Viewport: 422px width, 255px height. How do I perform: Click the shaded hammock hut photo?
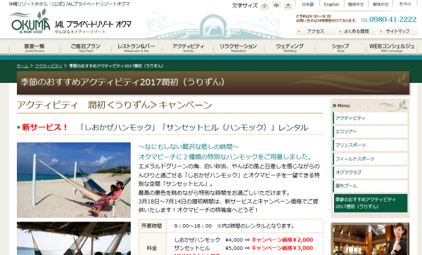pos(74,238)
